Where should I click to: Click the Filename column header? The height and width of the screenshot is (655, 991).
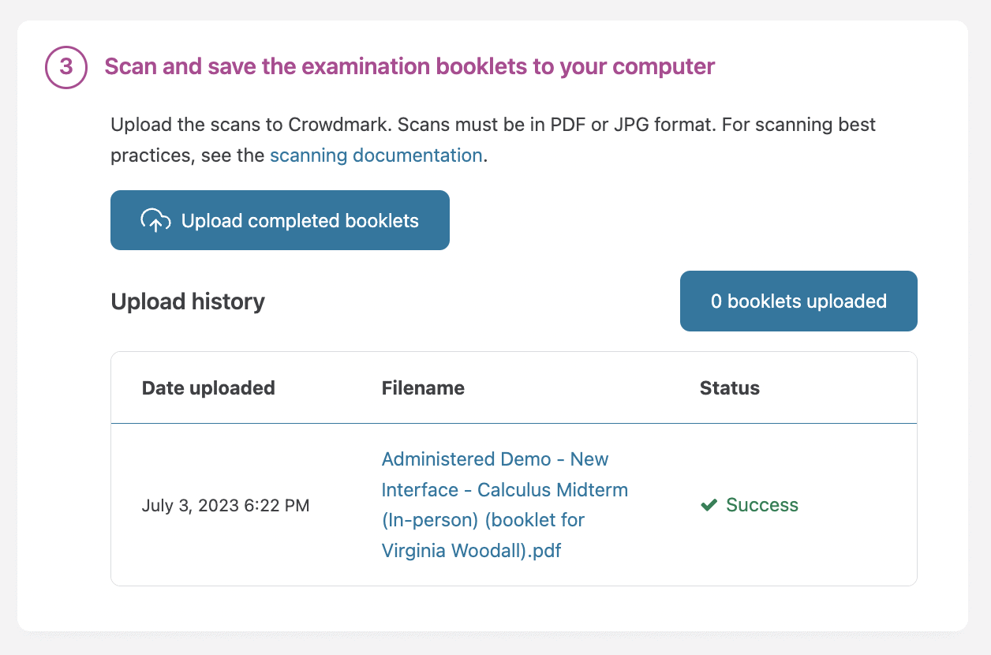point(423,388)
